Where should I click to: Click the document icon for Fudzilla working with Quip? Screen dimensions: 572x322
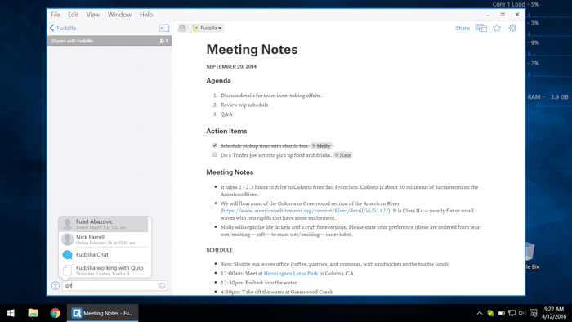tap(68, 271)
